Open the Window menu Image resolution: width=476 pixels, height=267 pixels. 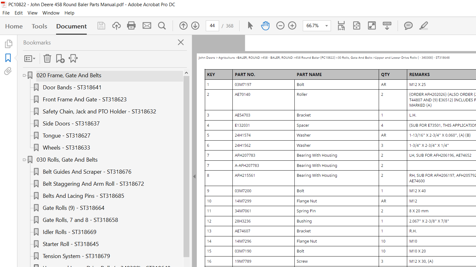tap(51, 13)
